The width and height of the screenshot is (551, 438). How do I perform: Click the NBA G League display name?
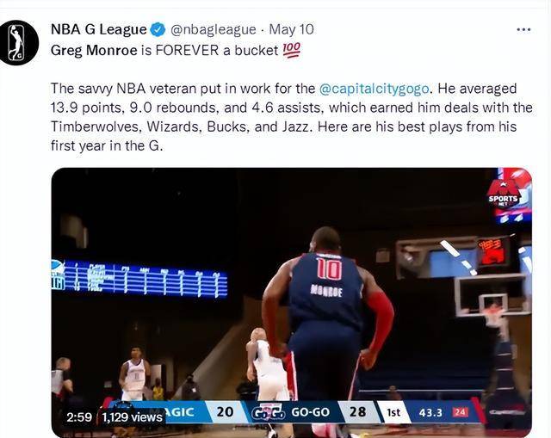click(x=99, y=29)
